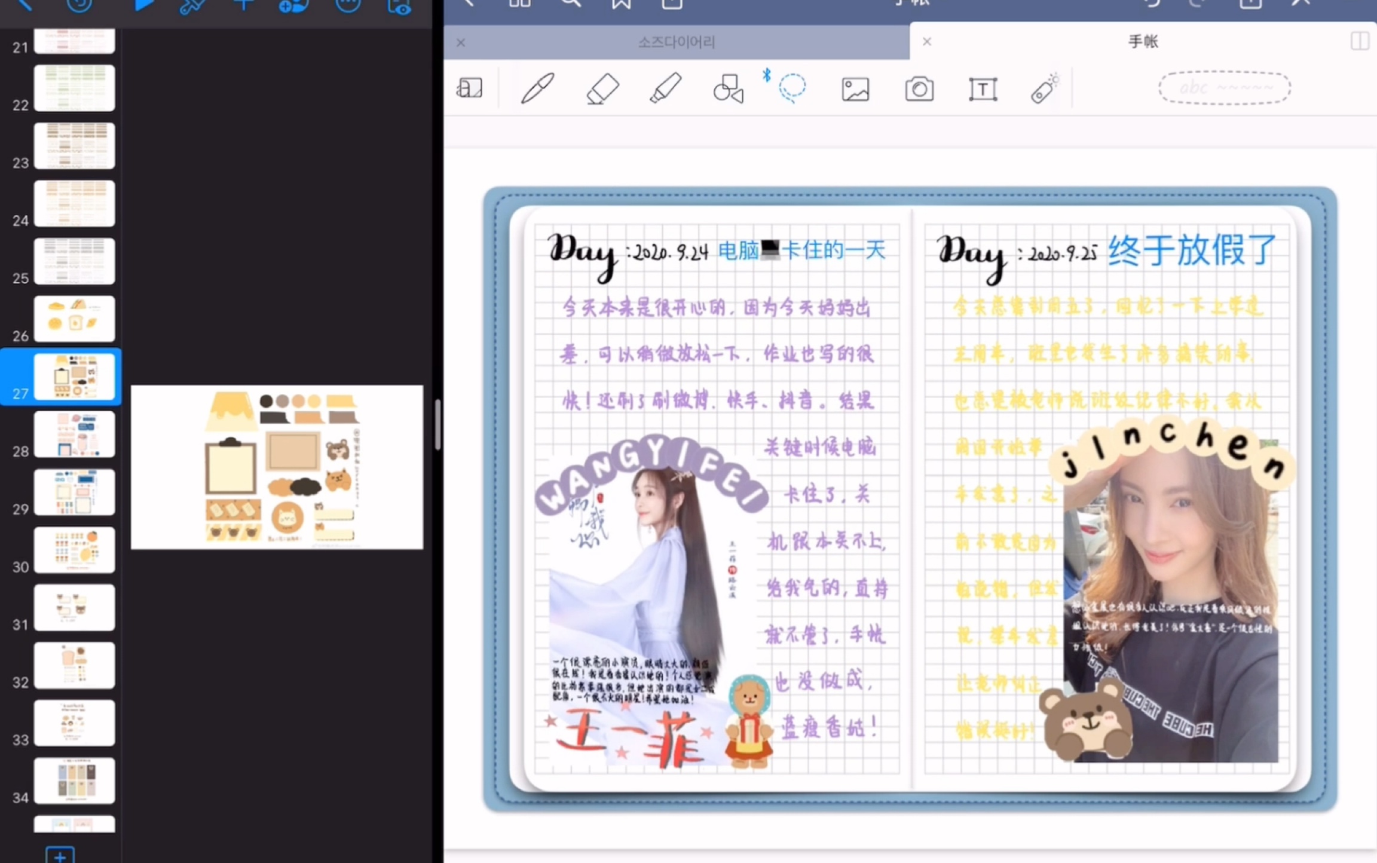
Task: Select slide 29 thumbnail
Action: [x=74, y=492]
